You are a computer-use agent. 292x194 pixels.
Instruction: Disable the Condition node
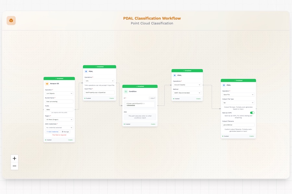[x=153, y=124]
